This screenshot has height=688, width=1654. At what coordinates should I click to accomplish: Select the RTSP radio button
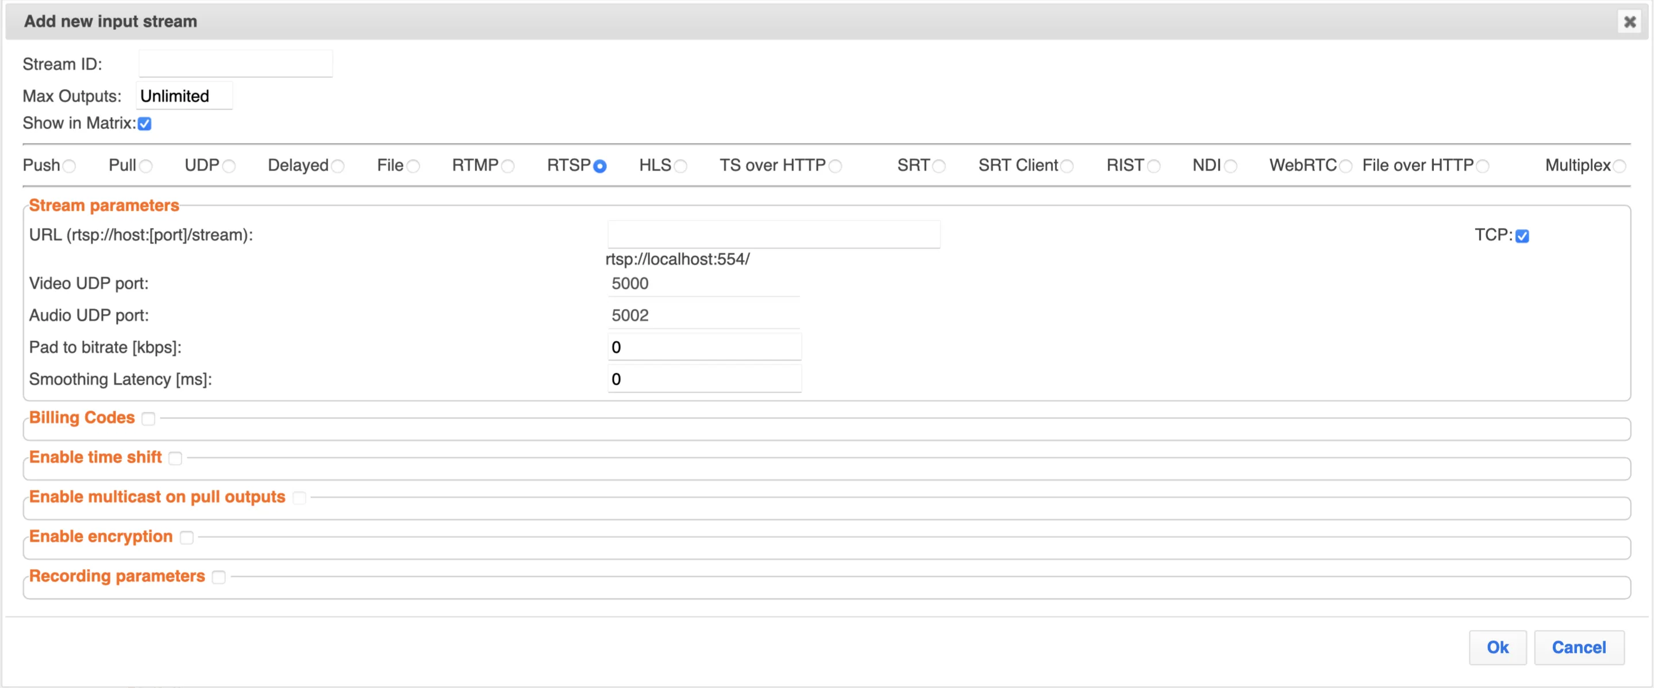pyautogui.click(x=599, y=166)
